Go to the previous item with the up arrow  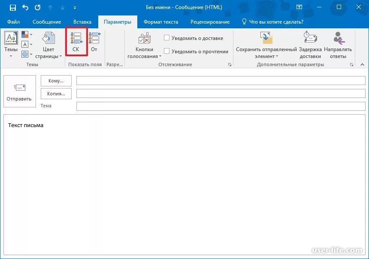(x=50, y=8)
